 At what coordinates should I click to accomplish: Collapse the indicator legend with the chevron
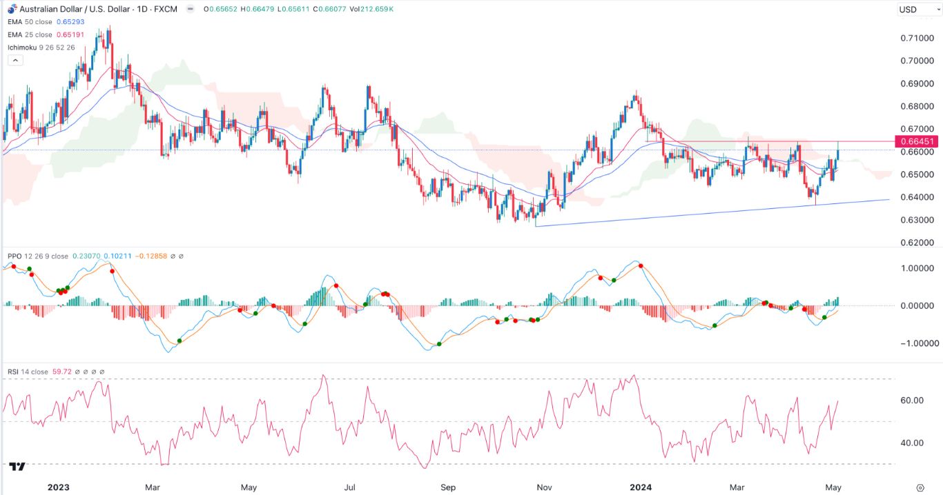[15, 60]
